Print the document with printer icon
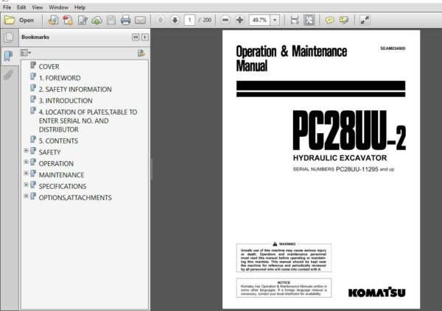 pos(125,21)
